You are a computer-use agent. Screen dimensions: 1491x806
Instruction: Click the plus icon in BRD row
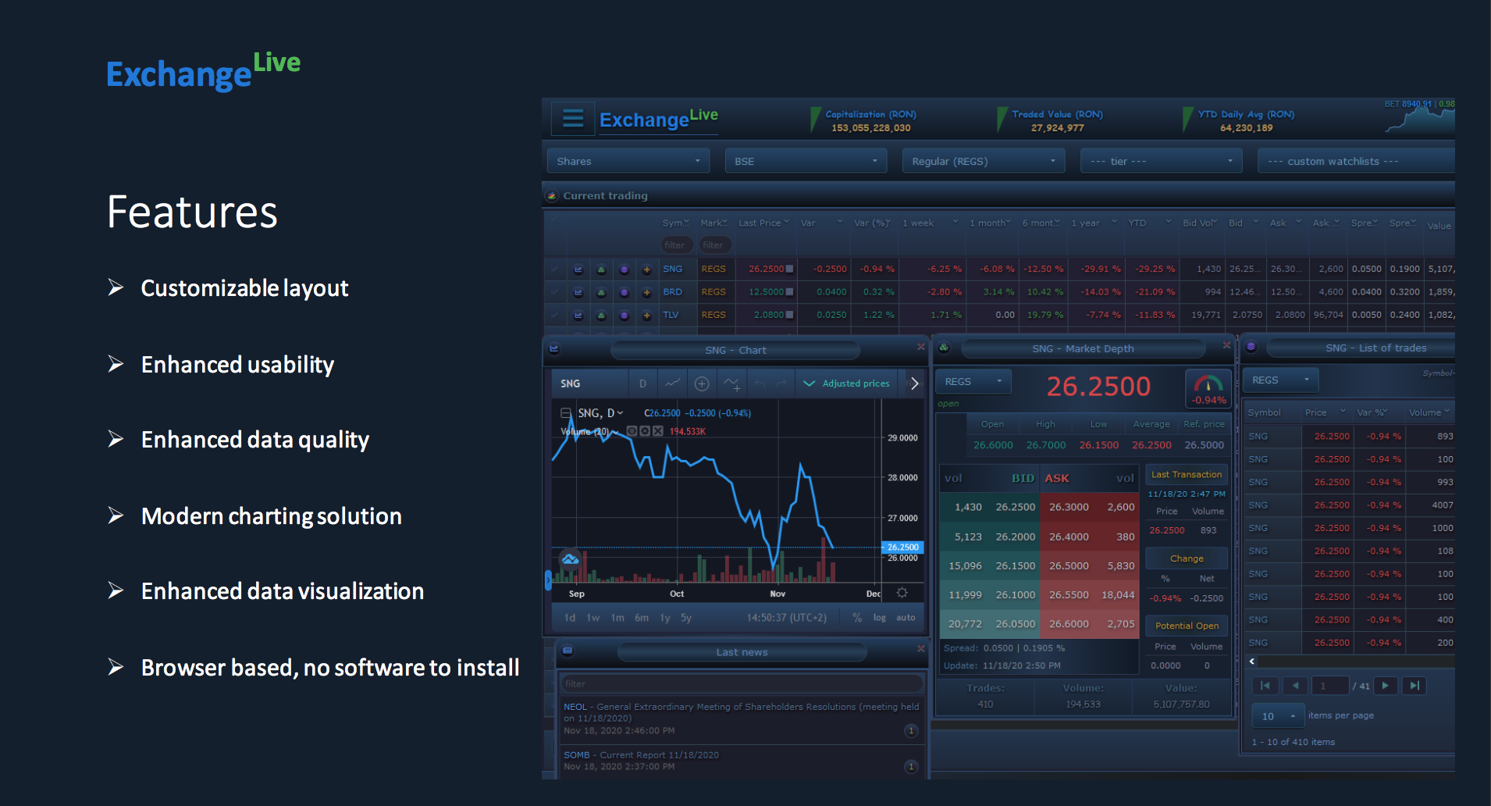click(x=646, y=293)
